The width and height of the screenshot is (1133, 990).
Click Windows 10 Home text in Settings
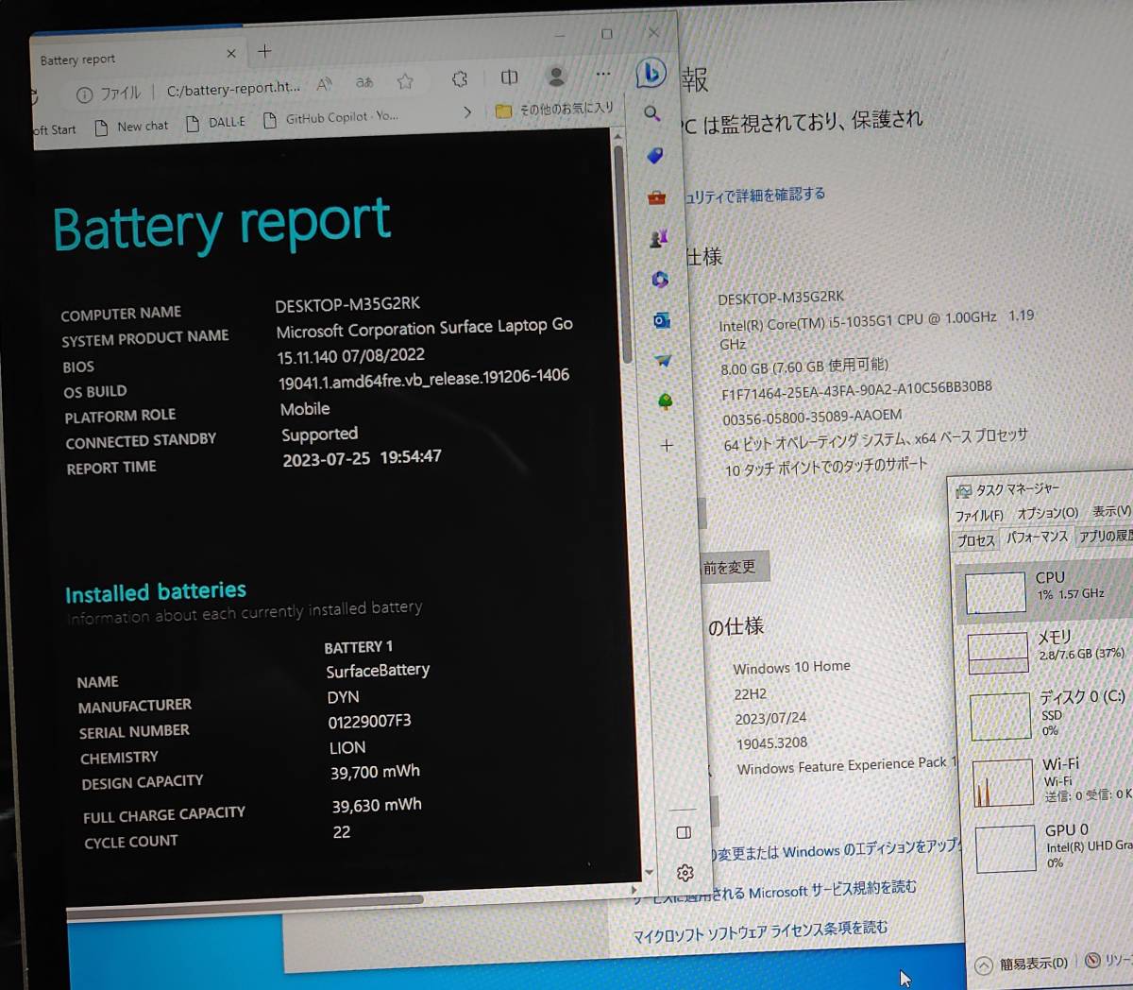pos(791,667)
